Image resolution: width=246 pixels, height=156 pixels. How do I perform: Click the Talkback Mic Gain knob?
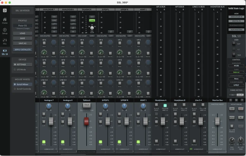click(x=92, y=28)
